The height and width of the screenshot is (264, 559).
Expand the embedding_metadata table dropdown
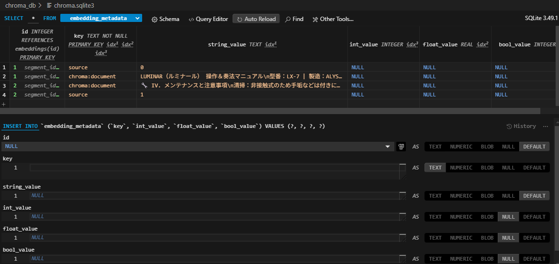pos(138,18)
